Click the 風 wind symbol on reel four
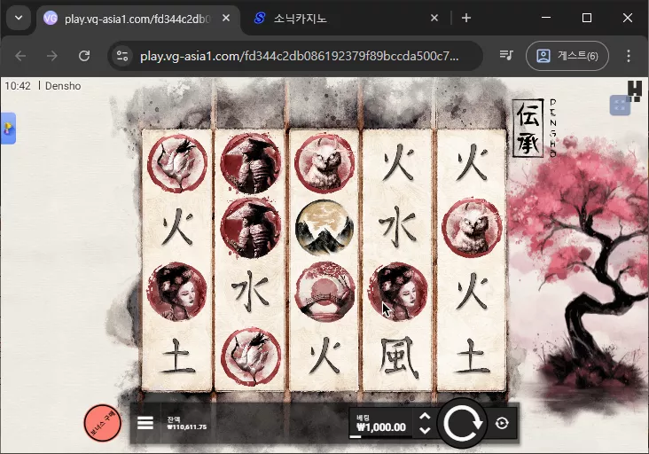 pyautogui.click(x=398, y=359)
